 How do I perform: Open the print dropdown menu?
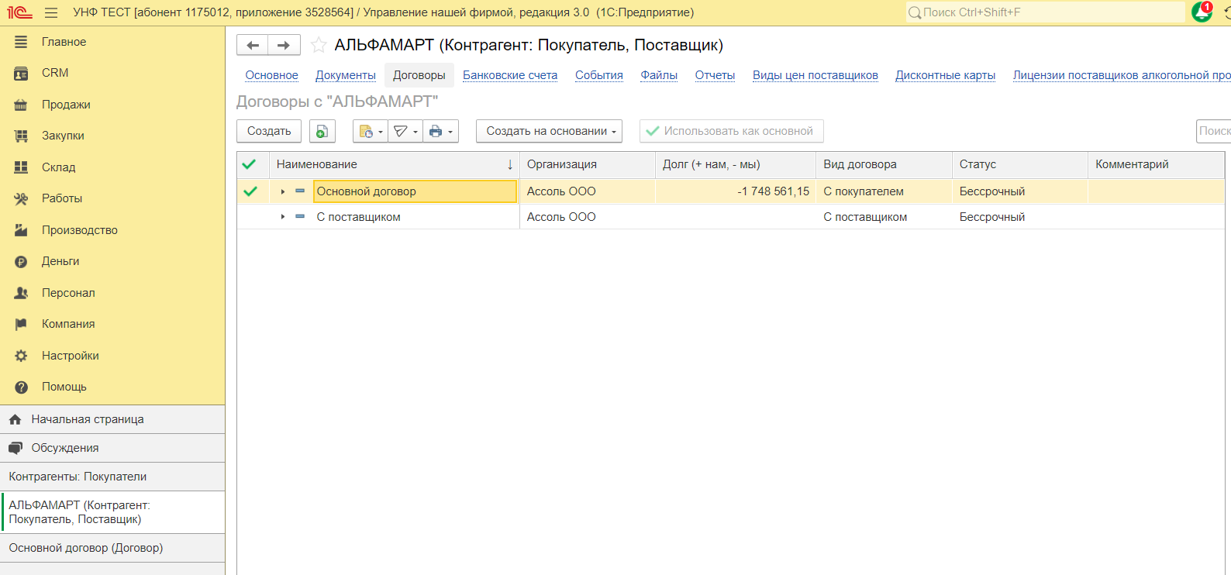tap(440, 132)
